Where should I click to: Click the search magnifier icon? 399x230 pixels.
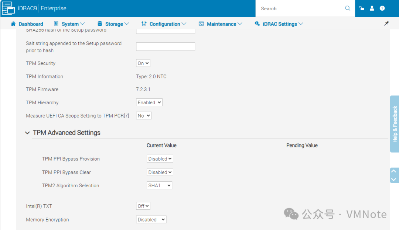347,8
